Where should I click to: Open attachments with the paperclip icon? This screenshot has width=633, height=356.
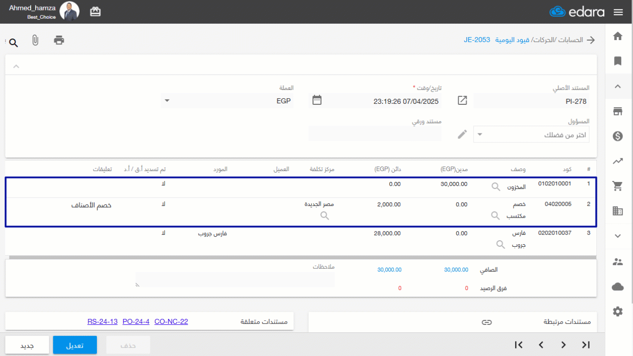point(35,41)
